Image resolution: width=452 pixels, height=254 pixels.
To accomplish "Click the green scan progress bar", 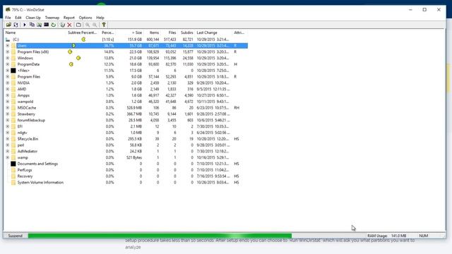I will [x=160, y=236].
